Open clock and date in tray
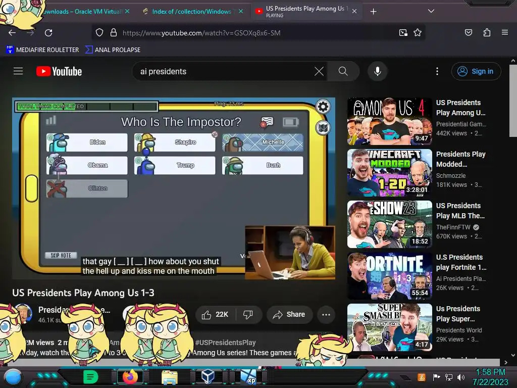517x388 pixels. point(490,377)
